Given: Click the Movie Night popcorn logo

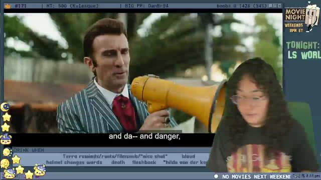Looking at the screenshot, I should pos(302,16).
